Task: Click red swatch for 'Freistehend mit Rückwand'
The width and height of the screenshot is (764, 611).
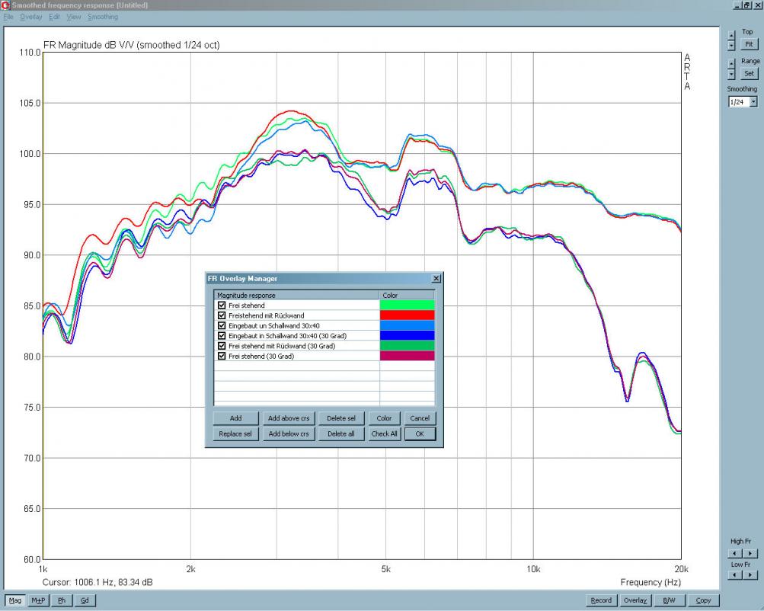Action: [x=407, y=315]
